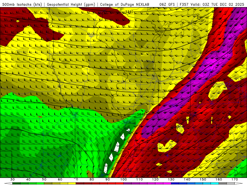247x185 pixels.
Task: Click the 30 value on the color scale
Action: pos(12,179)
